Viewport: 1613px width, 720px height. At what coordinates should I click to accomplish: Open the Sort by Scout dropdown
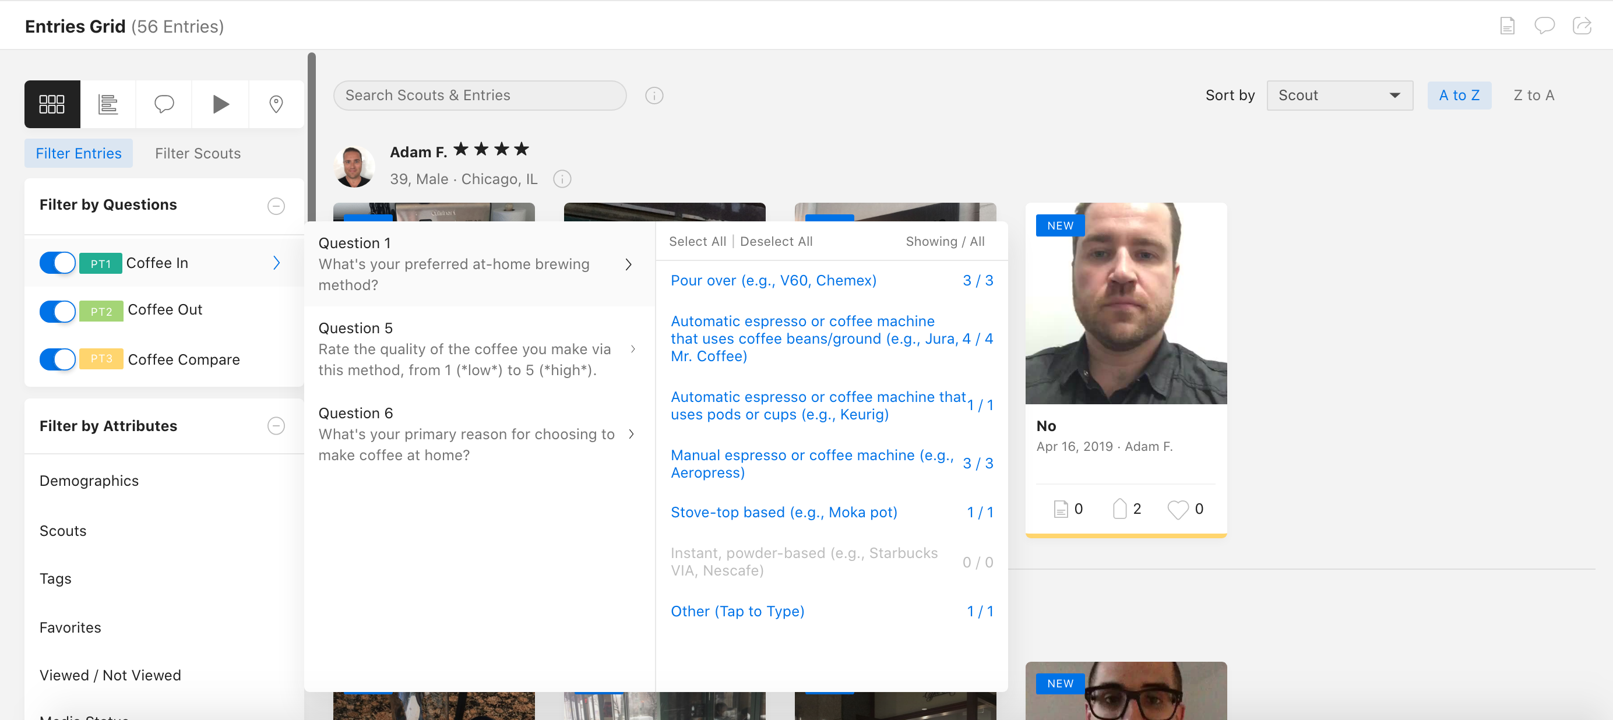[1339, 96]
